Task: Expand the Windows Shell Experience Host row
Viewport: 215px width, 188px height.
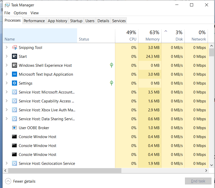Action: point(7,65)
